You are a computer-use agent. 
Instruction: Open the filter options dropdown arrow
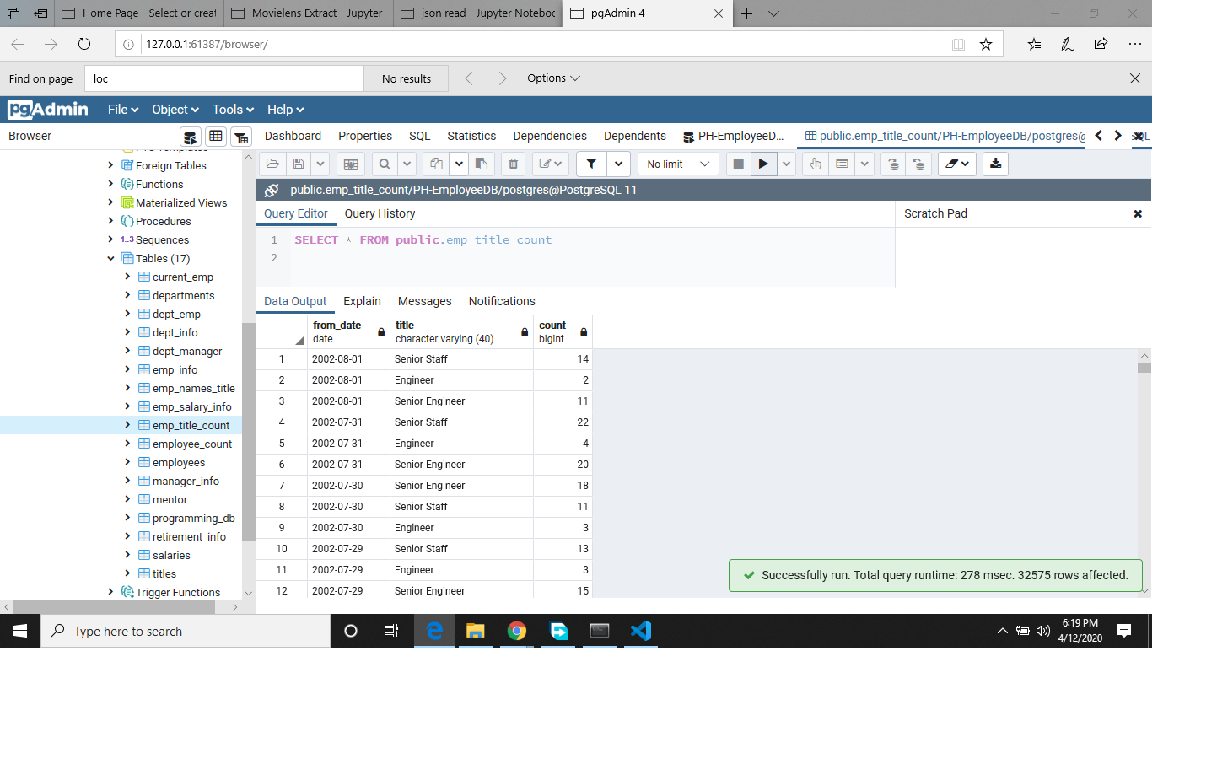pos(619,164)
